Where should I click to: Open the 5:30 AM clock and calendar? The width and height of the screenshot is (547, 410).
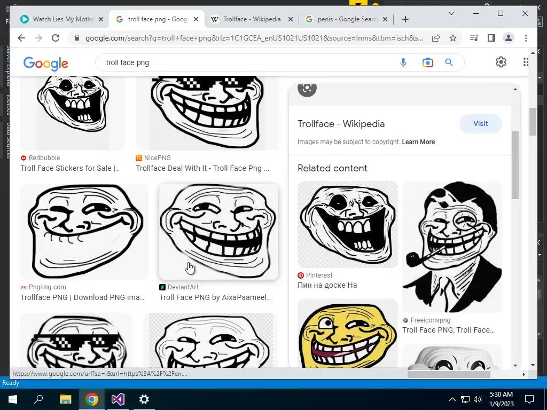tap(501, 399)
